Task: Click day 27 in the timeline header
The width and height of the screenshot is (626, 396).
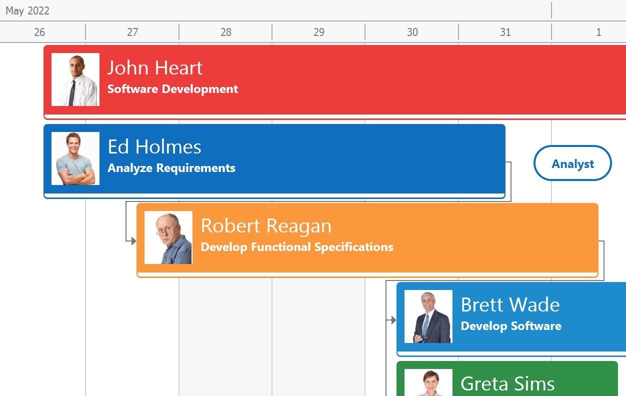Action: click(132, 32)
